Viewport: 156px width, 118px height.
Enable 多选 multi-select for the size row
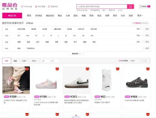click(x=146, y=35)
